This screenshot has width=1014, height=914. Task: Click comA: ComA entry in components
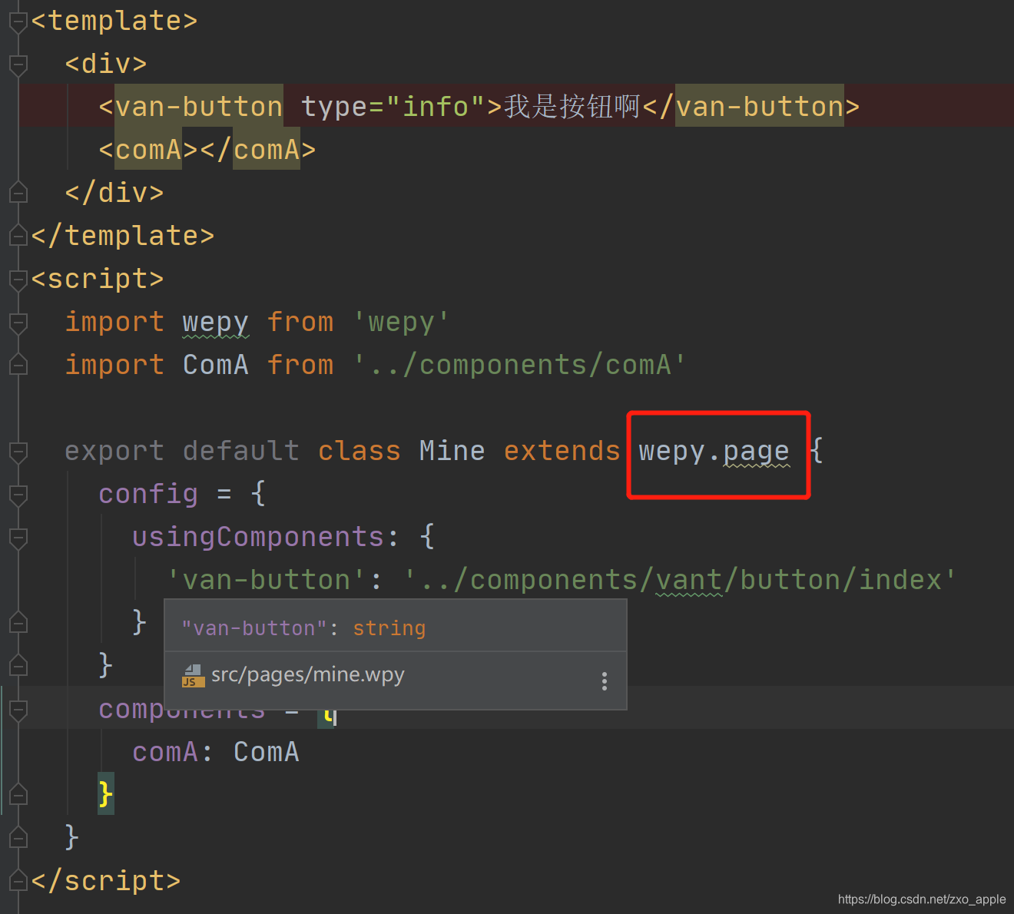coord(216,751)
